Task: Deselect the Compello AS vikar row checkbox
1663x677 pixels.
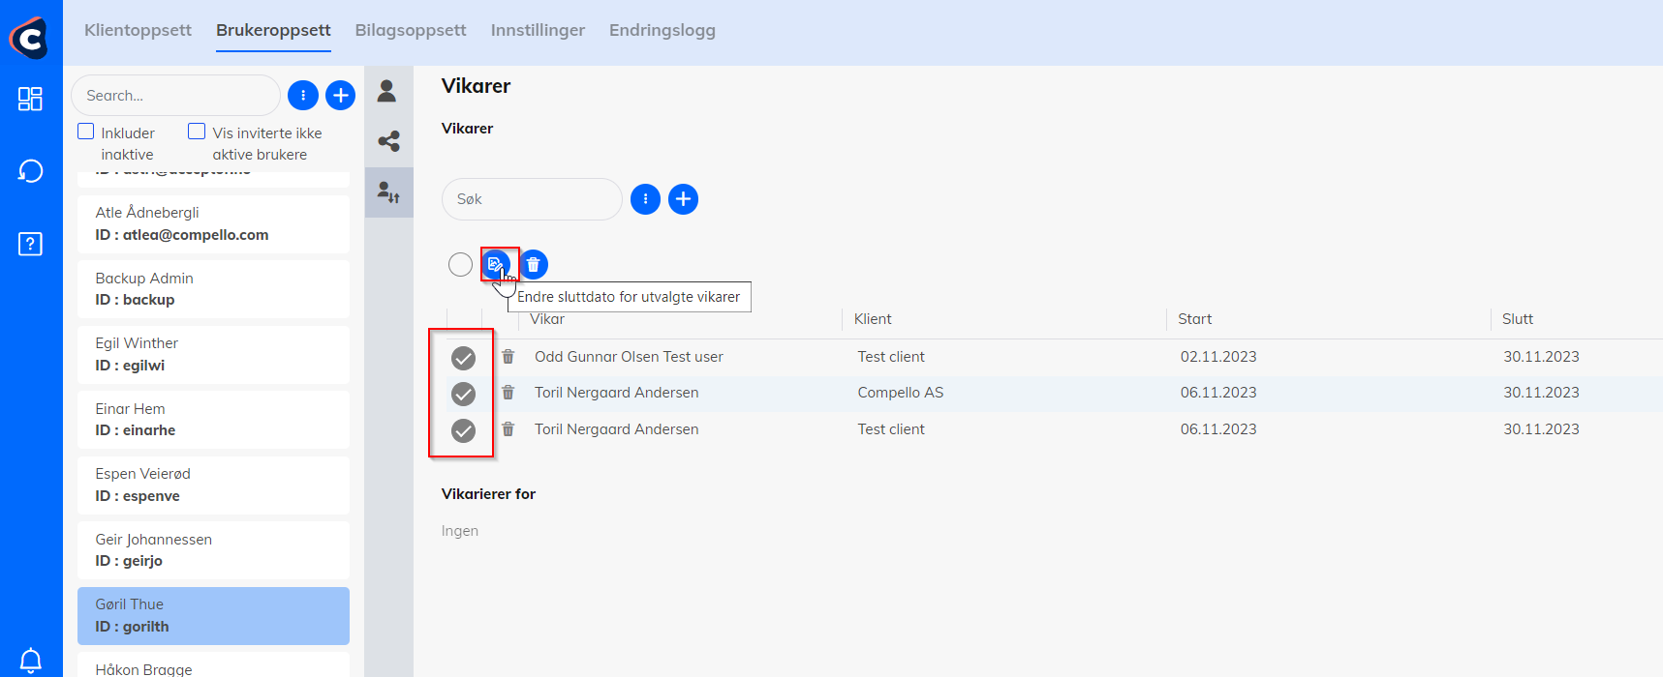Action: pyautogui.click(x=463, y=394)
